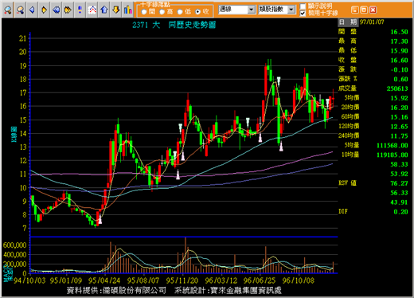Zoom out with the magnifier minus tool
The width and height of the screenshot is (414, 298).
[20, 10]
